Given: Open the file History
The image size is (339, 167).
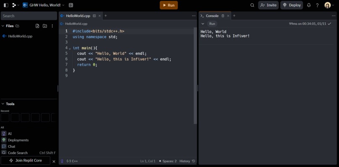Looking at the screenshot, I should tap(187, 161).
